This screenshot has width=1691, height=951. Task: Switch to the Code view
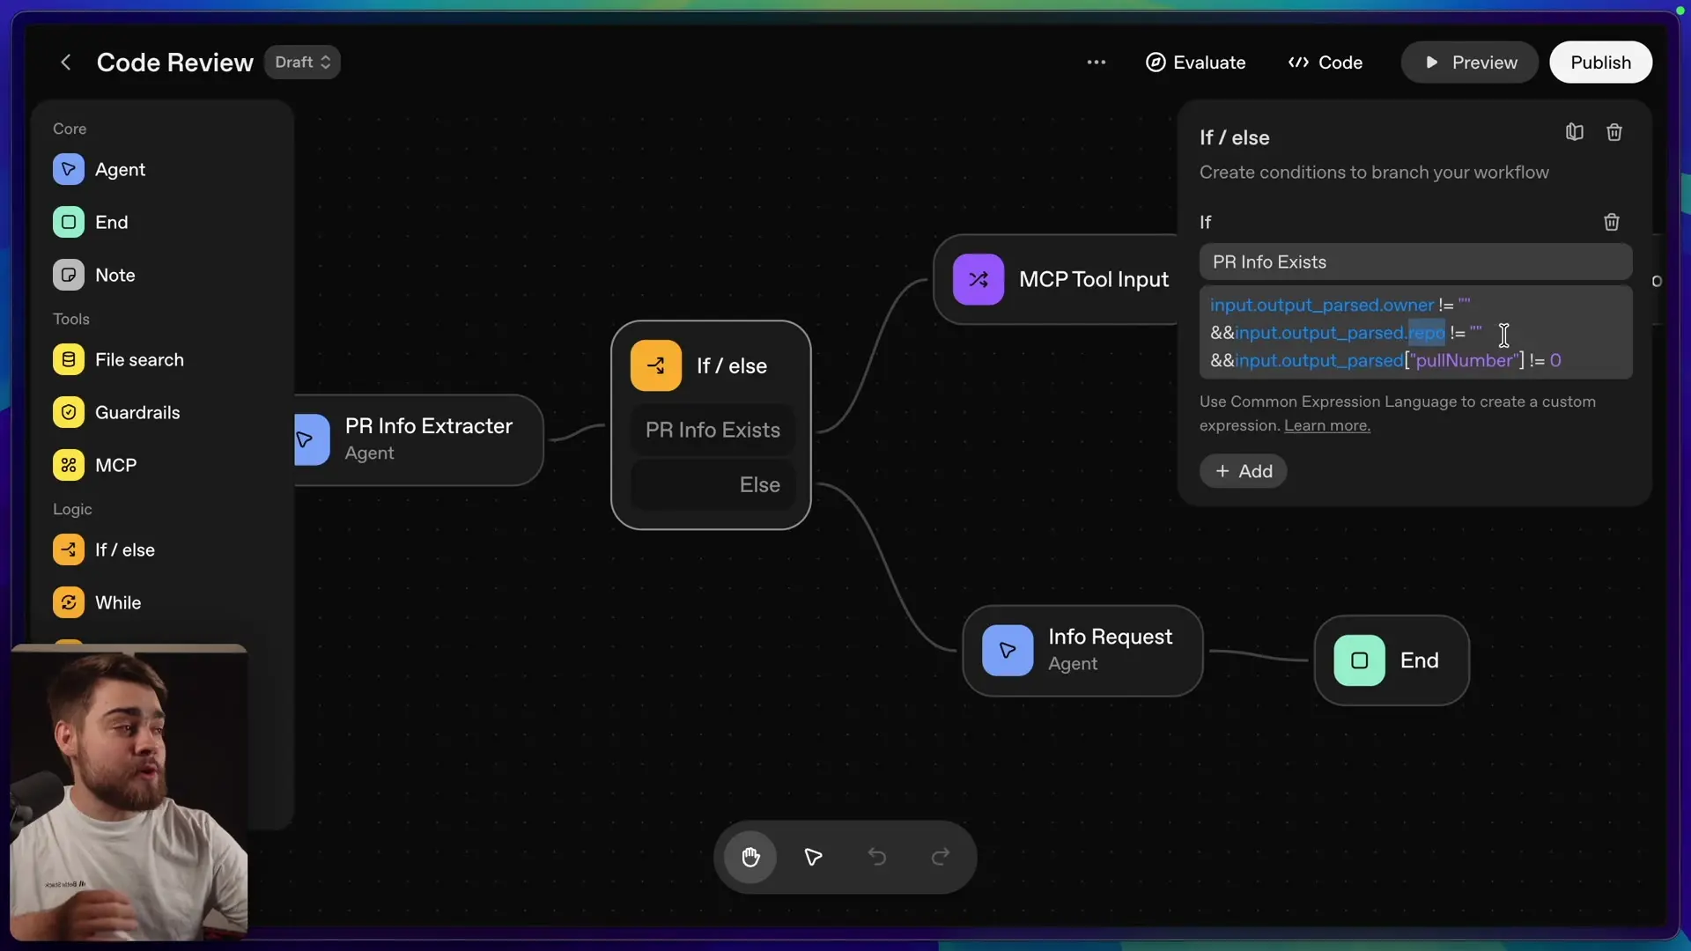point(1325,63)
